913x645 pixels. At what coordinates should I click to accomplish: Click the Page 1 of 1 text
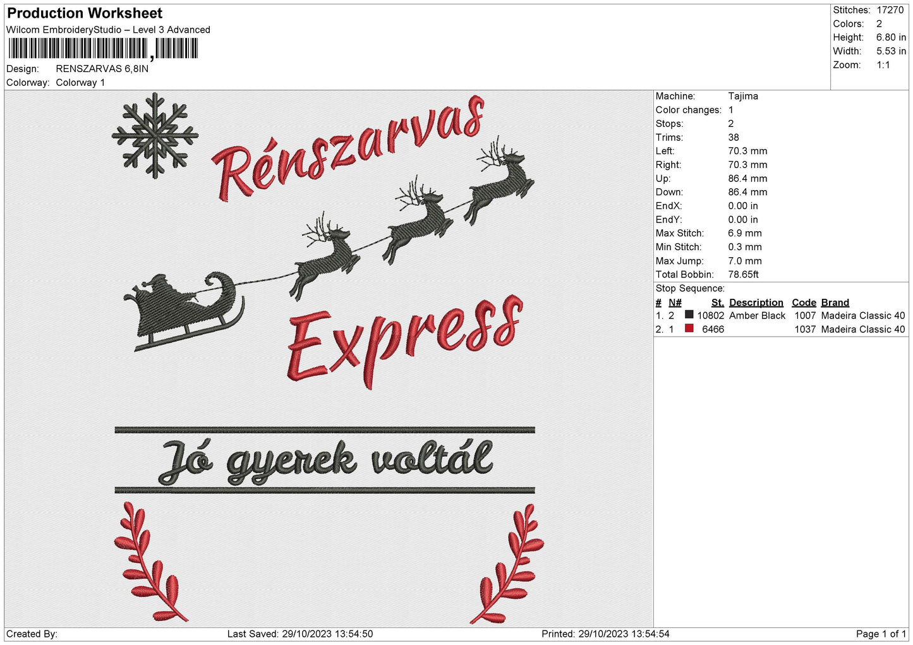[881, 634]
